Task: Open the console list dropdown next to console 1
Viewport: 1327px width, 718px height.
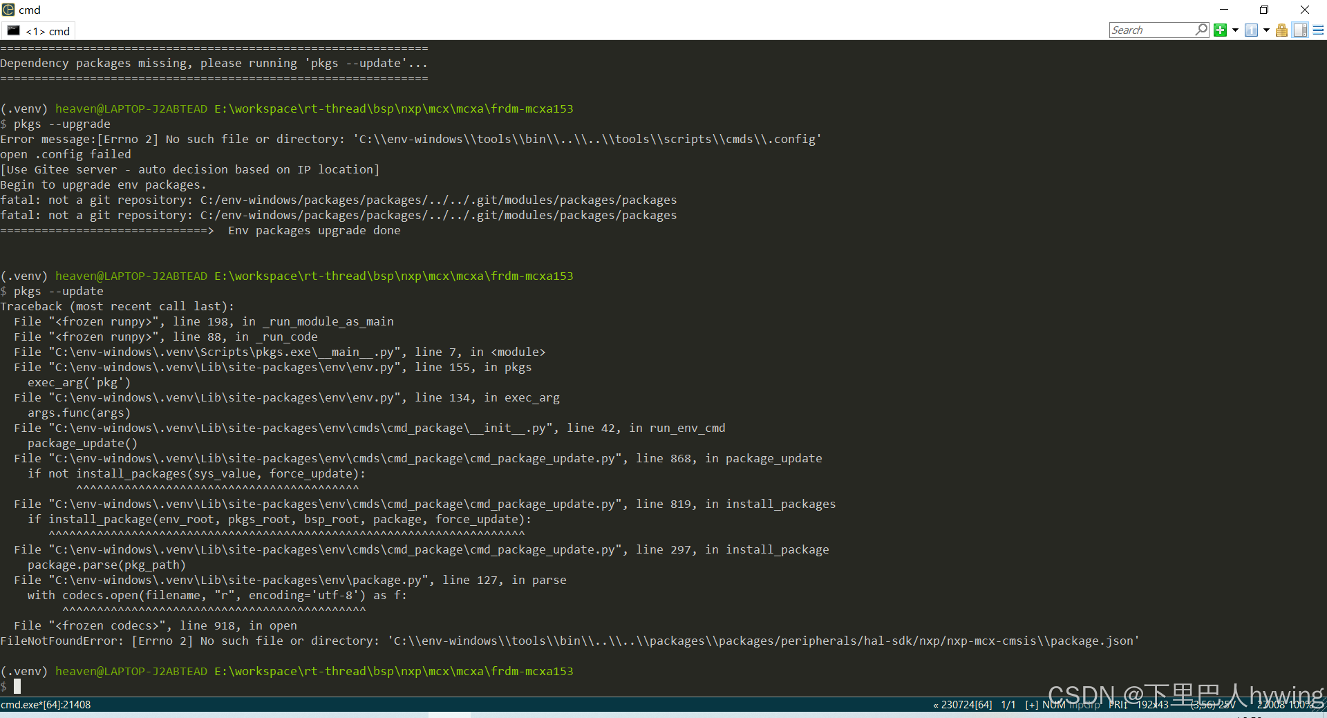Action: click(x=1266, y=30)
